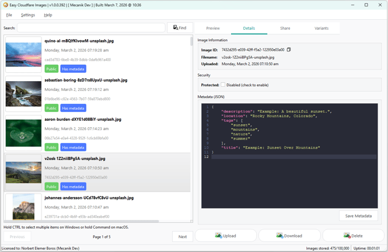Click the Save Metadata button
Image resolution: width=388 pixels, height=252 pixels.
358,216
